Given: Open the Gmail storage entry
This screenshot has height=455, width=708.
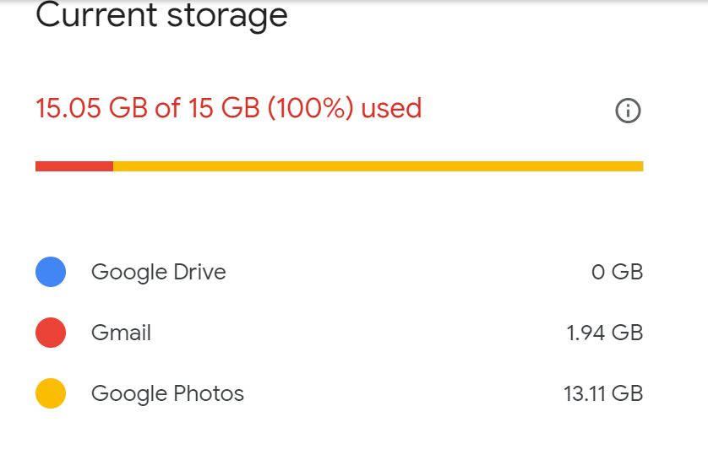Looking at the screenshot, I should pos(121,333).
